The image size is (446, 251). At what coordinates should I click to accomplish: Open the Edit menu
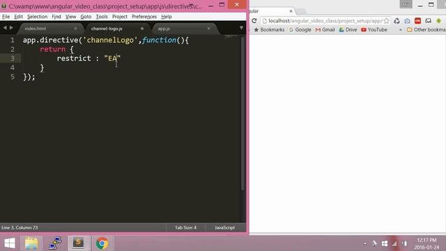[19, 17]
